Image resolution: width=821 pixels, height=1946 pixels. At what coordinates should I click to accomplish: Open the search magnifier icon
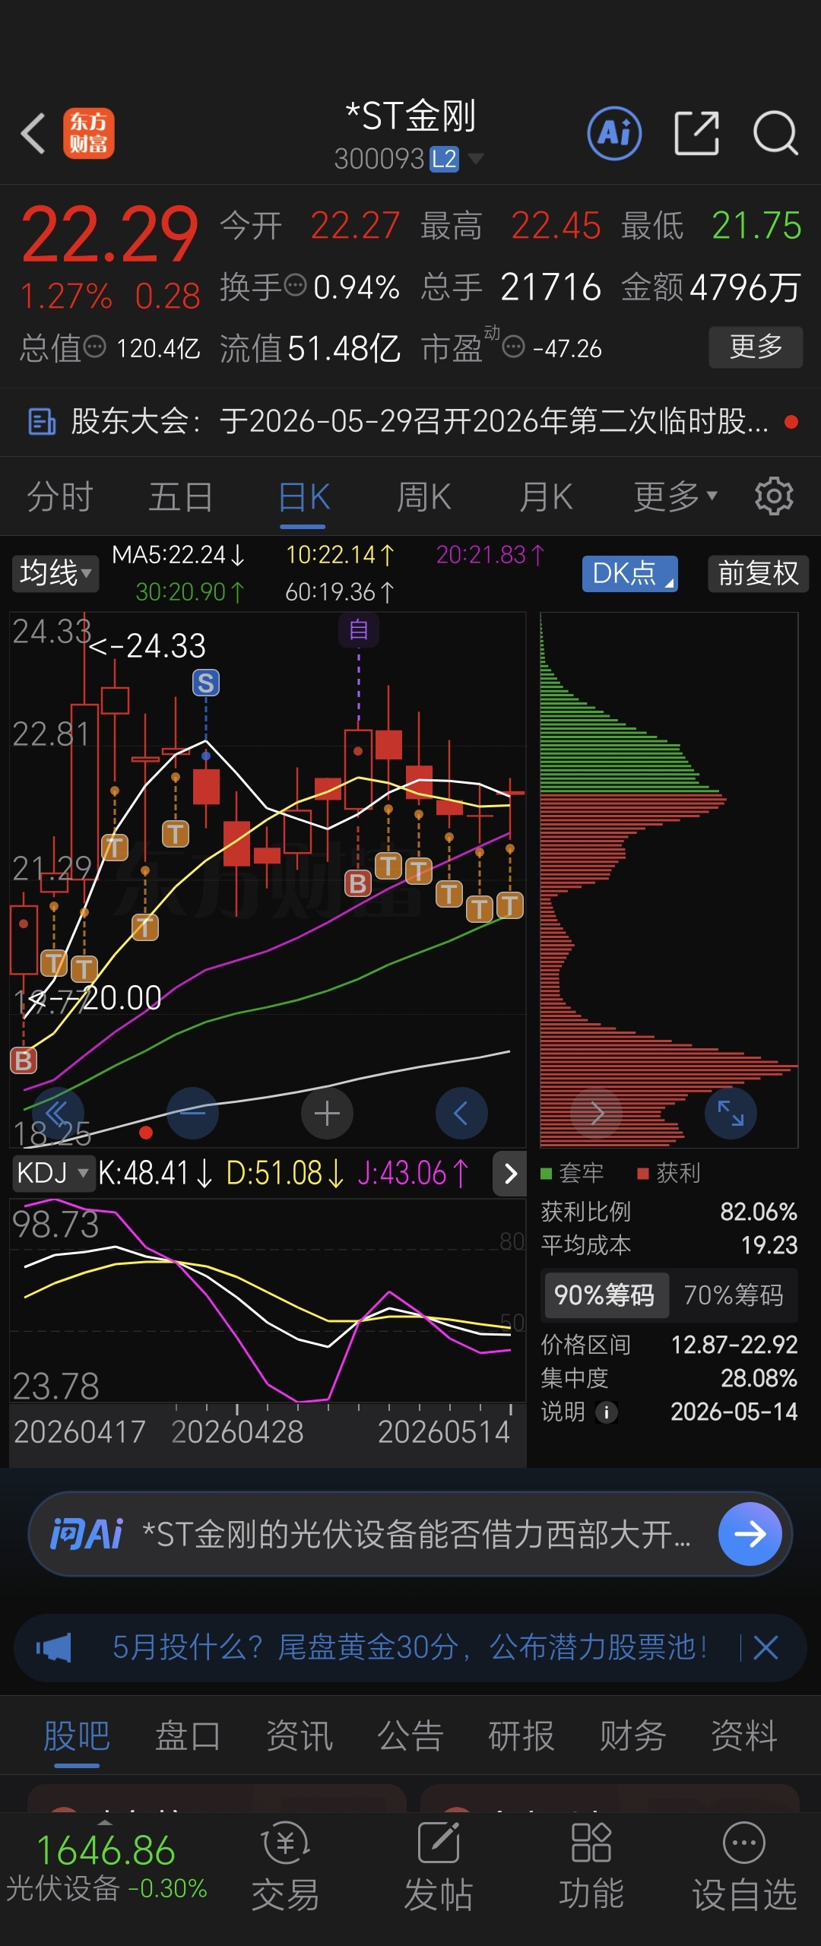click(x=775, y=133)
